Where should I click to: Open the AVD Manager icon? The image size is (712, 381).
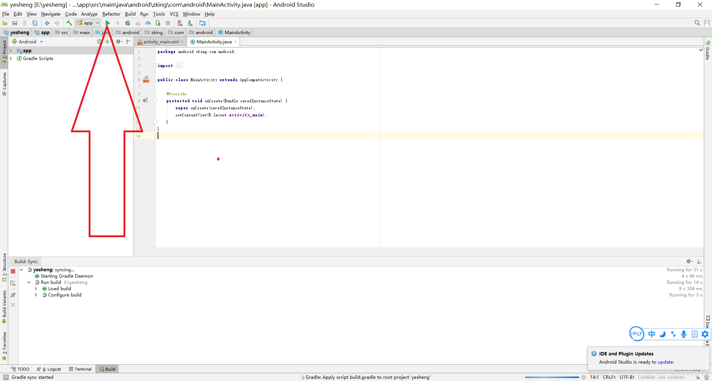pyautogui.click(x=180, y=23)
